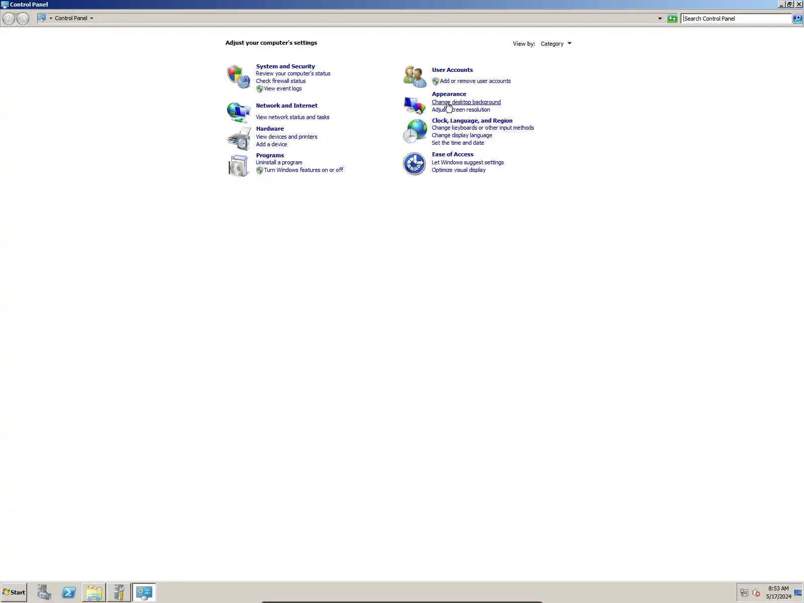
Task: Click View devices and printers
Action: pos(286,137)
